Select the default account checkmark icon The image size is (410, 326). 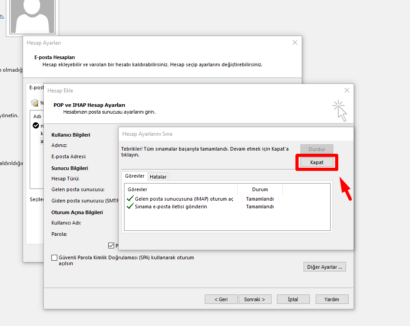point(36,125)
